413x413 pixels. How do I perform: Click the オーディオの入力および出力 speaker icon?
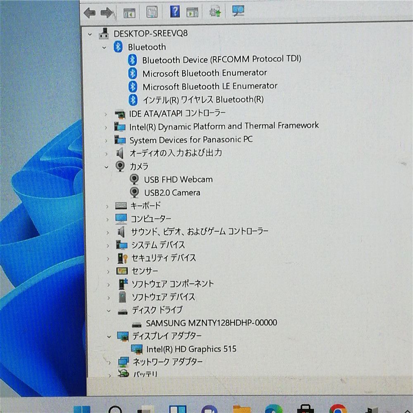coord(120,153)
